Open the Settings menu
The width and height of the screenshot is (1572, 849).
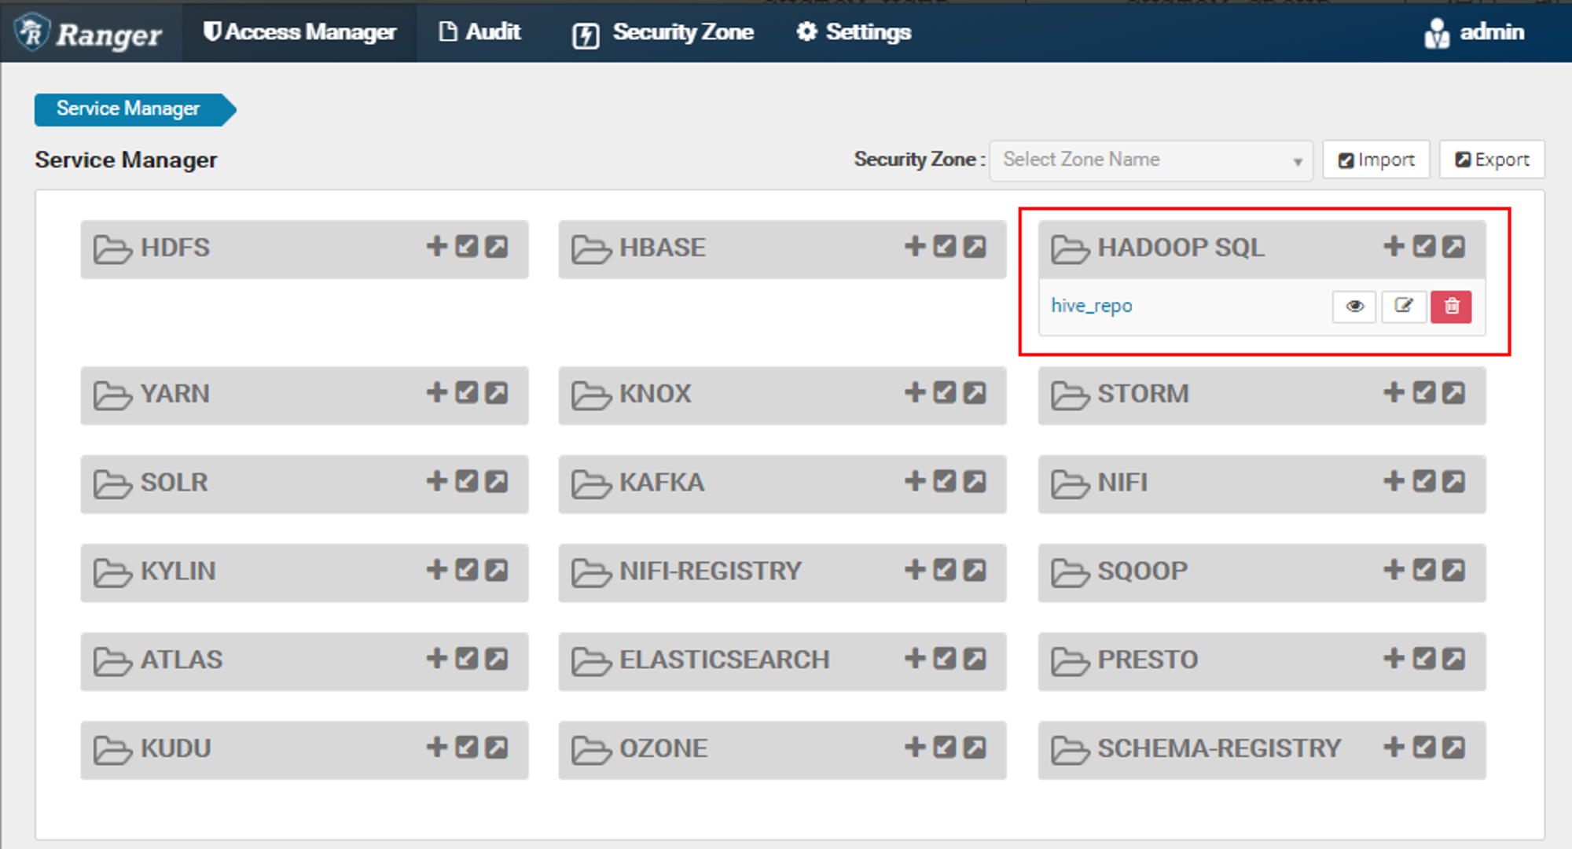coord(854,32)
